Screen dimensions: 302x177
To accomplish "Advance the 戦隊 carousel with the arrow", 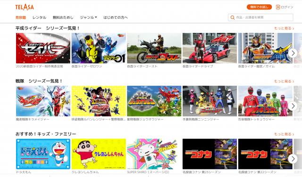I will tap(293, 106).
